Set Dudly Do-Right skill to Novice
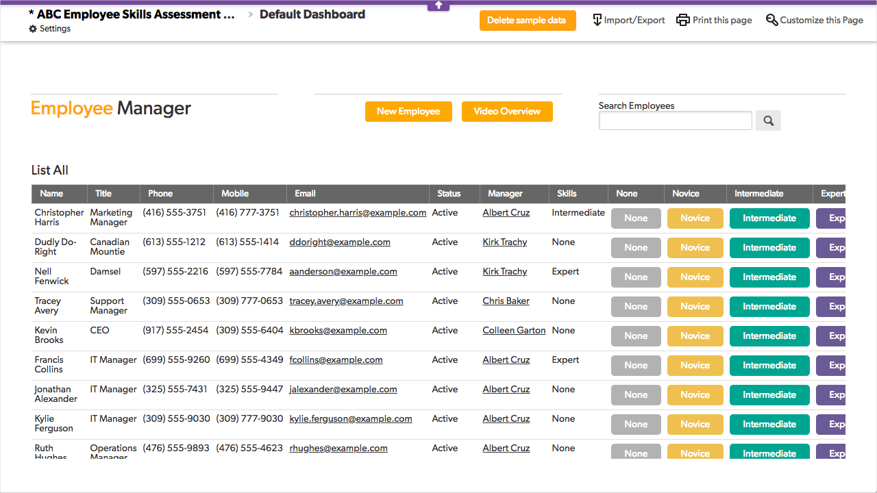 [695, 248]
